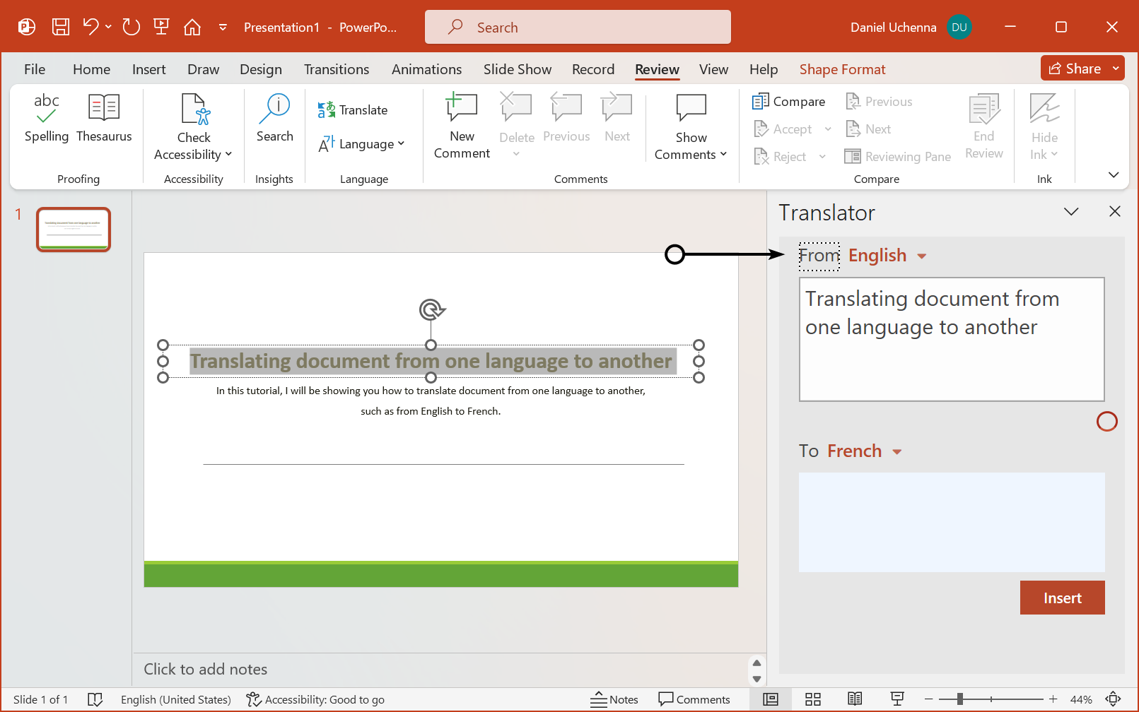1139x712 pixels.
Task: Collapse the ribbon with the chevron
Action: click(x=1113, y=174)
